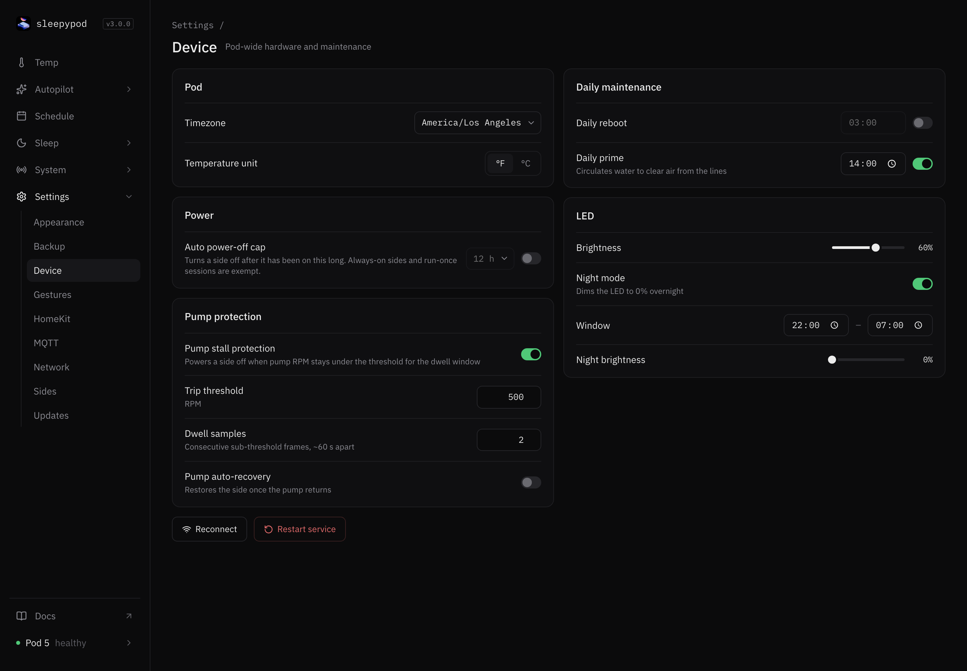
Task: Click the Settings breadcrumb link
Action: pyautogui.click(x=193, y=25)
